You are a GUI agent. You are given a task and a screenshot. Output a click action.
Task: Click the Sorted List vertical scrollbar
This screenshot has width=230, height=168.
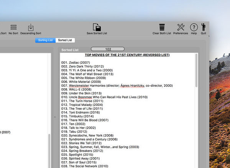point(196,71)
